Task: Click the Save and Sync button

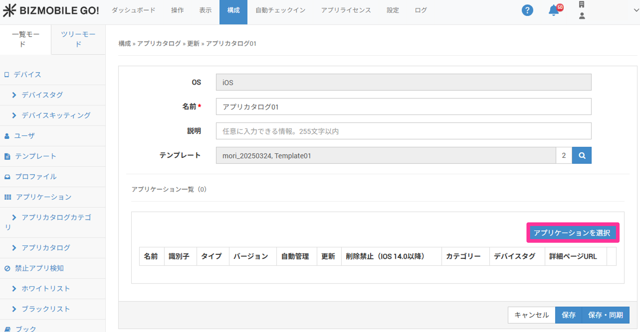Action: [x=605, y=315]
